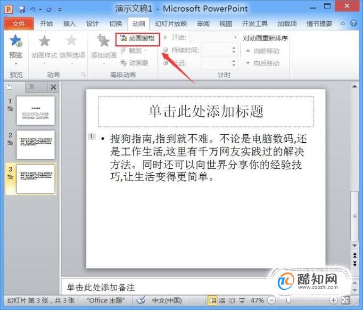Select the Animations (动画) tab
The width and height of the screenshot is (363, 310).
[x=139, y=23]
